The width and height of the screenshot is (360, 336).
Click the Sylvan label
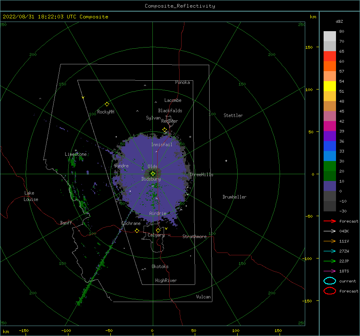point(153,118)
